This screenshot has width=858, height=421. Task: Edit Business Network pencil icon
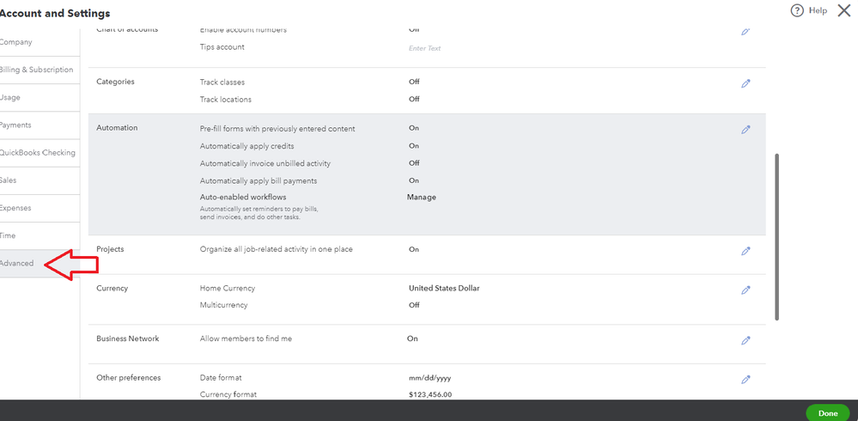[745, 340]
